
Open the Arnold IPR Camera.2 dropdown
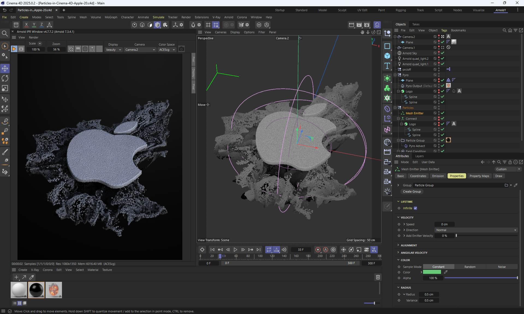click(140, 50)
